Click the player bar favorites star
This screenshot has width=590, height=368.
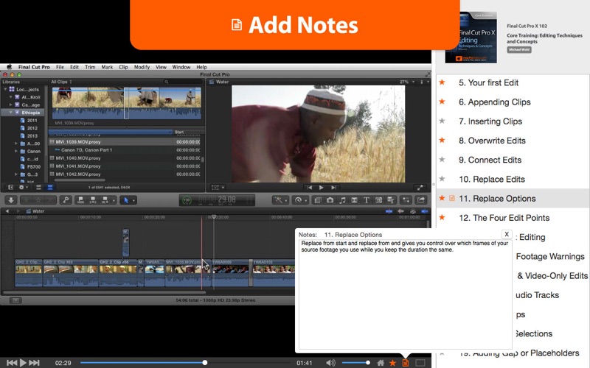click(392, 363)
